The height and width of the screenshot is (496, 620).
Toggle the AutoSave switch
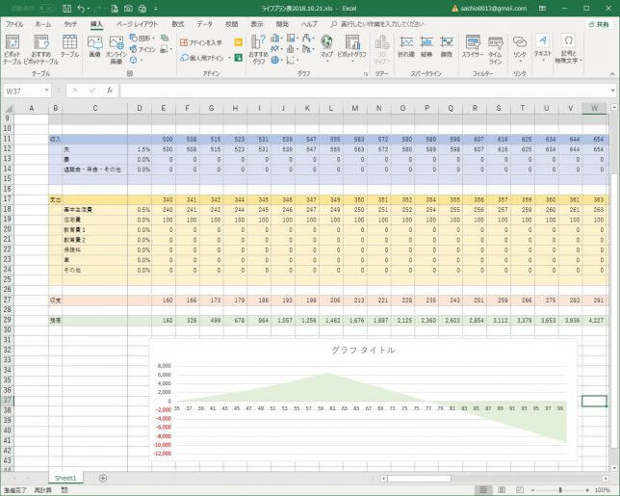[x=46, y=8]
